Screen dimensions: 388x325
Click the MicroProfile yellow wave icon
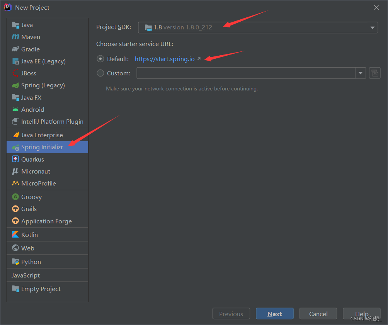tap(15, 183)
